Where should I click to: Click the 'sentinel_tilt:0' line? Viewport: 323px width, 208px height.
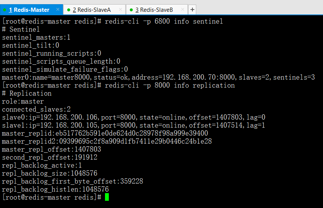click(31, 45)
